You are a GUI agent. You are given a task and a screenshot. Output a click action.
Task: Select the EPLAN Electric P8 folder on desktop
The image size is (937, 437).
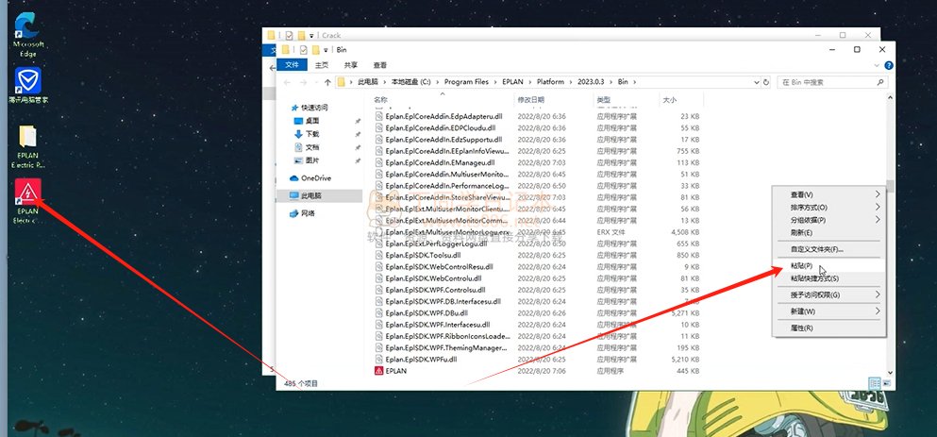coord(27,139)
